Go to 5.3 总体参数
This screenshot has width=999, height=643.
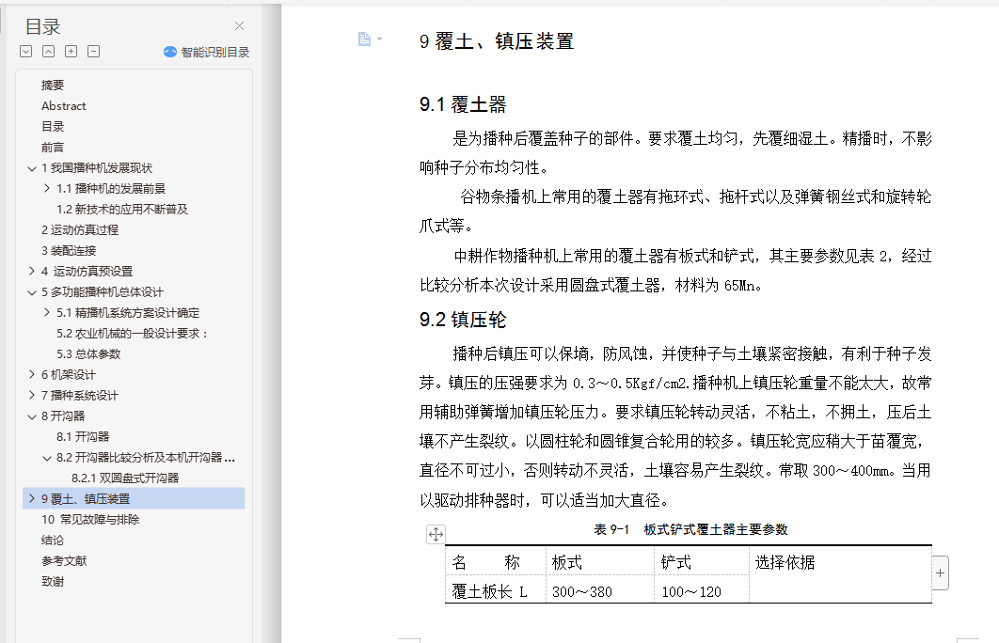[x=88, y=354]
